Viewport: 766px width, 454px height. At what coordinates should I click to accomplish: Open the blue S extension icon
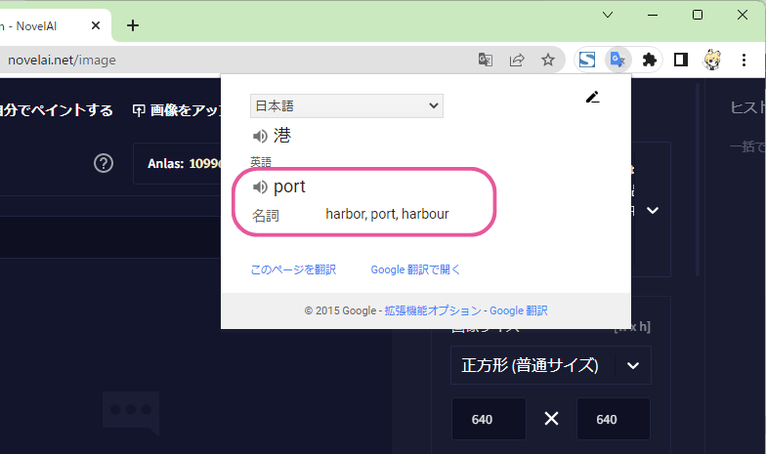(x=586, y=61)
